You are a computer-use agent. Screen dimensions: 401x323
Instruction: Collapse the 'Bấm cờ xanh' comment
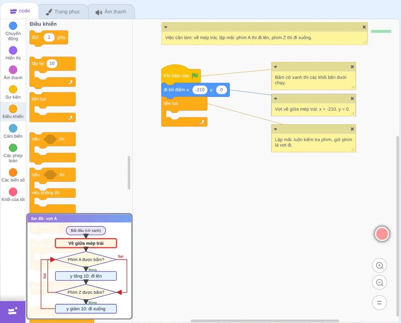point(275,67)
